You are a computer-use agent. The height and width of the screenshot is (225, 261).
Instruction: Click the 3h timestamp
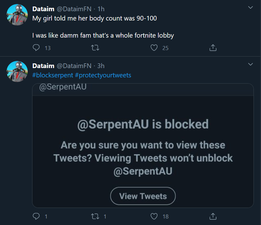[x=101, y=66]
